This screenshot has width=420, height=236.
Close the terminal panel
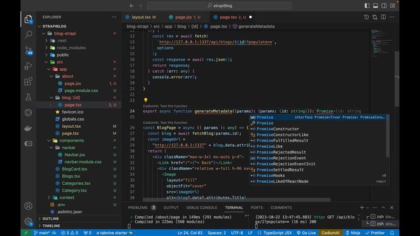pyautogui.click(x=392, y=208)
